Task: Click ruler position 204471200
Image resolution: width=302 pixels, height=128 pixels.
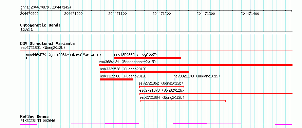Action: pos(162,14)
